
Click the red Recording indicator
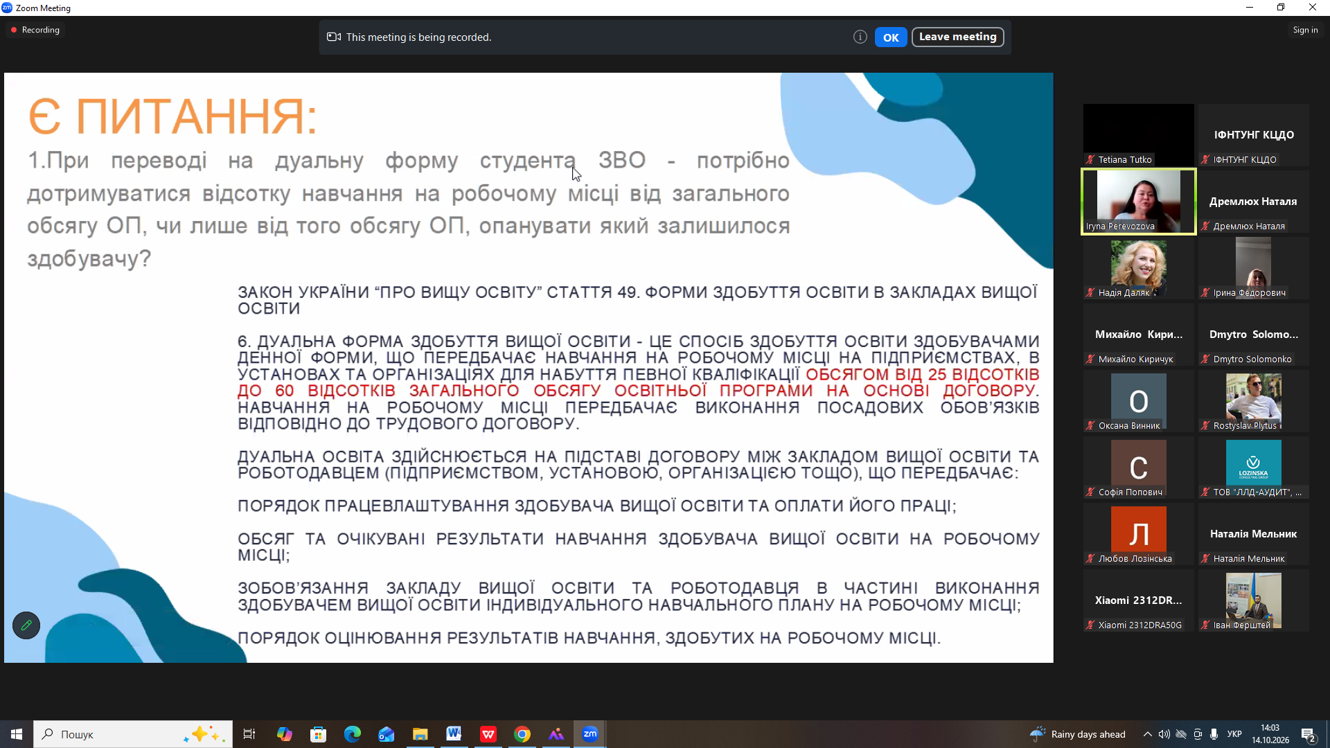[x=35, y=30]
